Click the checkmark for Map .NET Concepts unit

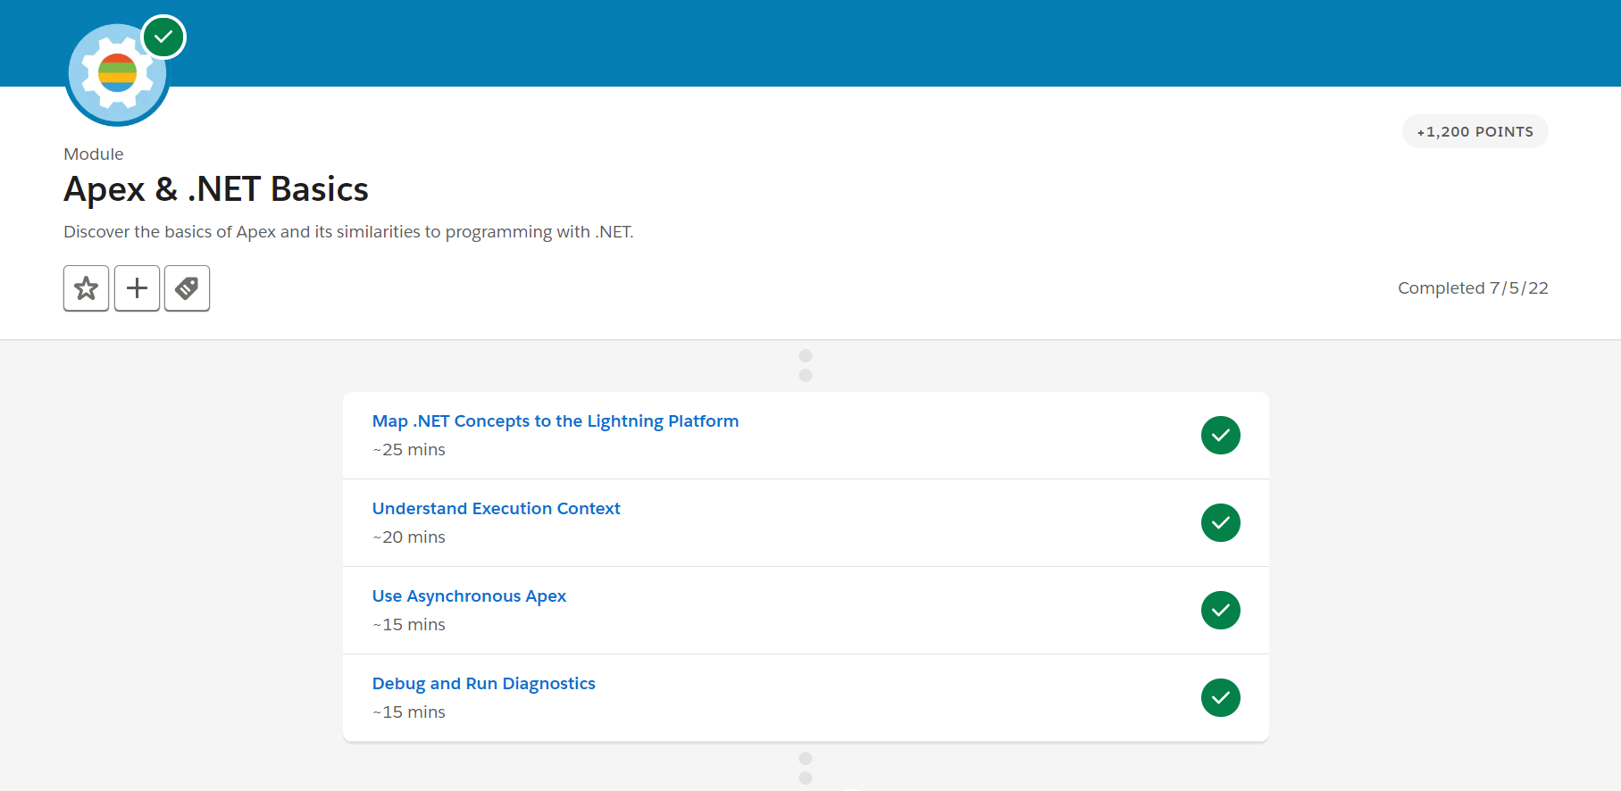coord(1221,436)
